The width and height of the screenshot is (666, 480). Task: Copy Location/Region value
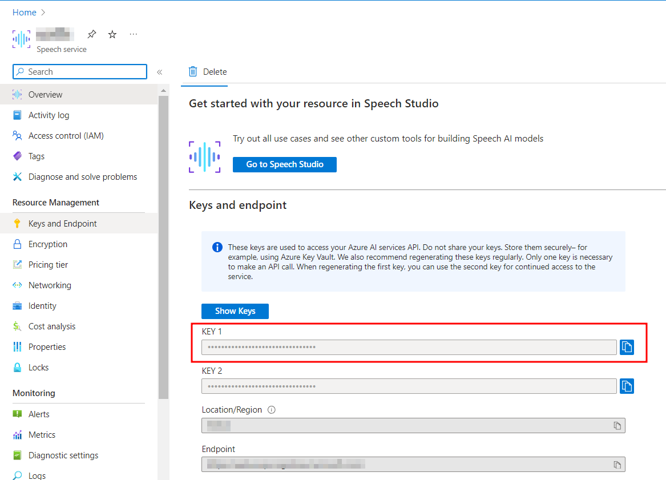pos(617,426)
